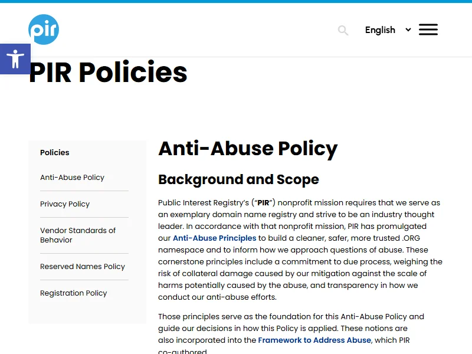Navigate to Reserved Names Policy

click(83, 267)
